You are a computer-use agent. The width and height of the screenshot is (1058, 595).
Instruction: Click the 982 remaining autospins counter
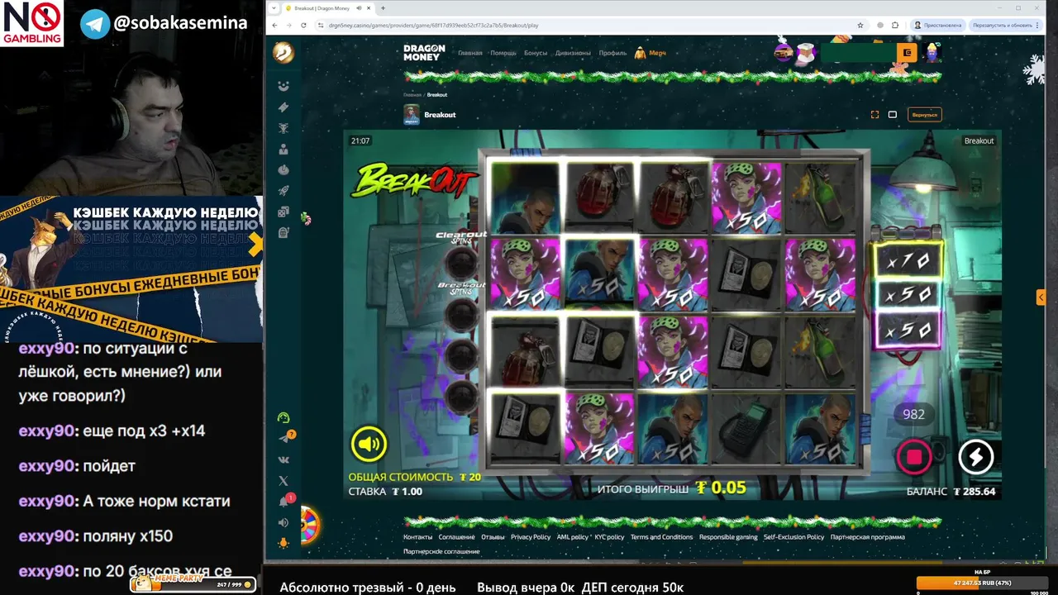(913, 414)
